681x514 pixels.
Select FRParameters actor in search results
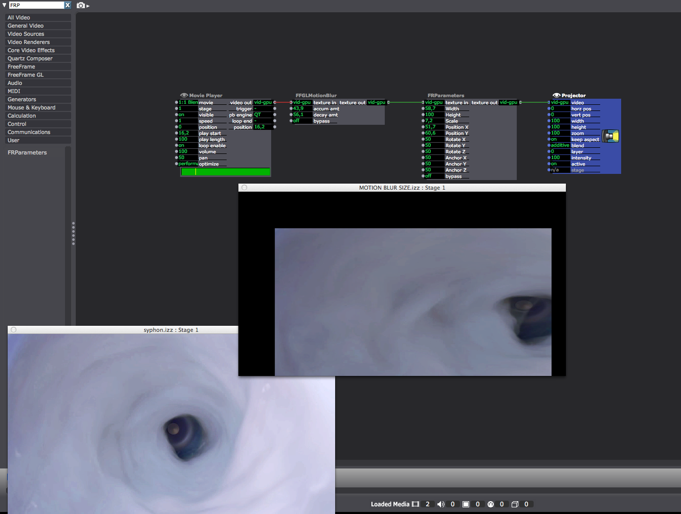coord(27,152)
